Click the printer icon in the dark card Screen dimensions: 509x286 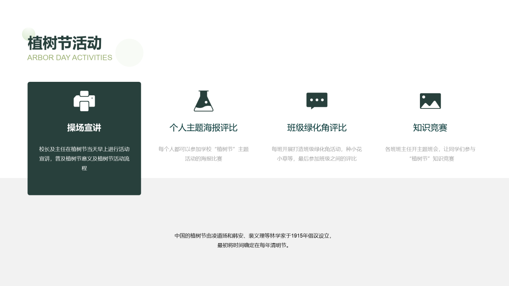(84, 101)
